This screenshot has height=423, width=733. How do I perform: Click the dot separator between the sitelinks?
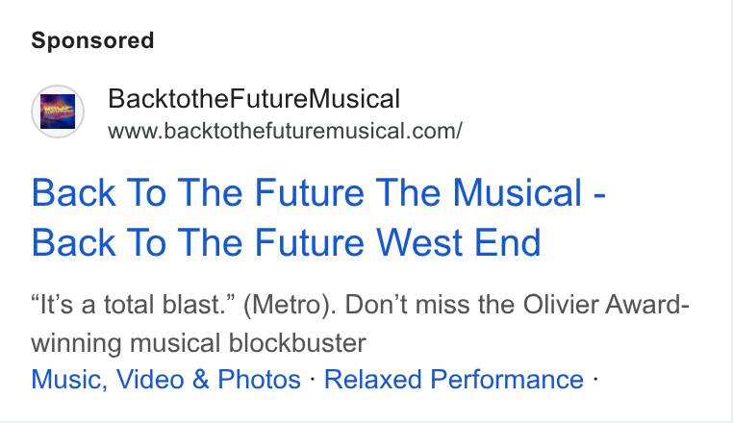tap(313, 379)
